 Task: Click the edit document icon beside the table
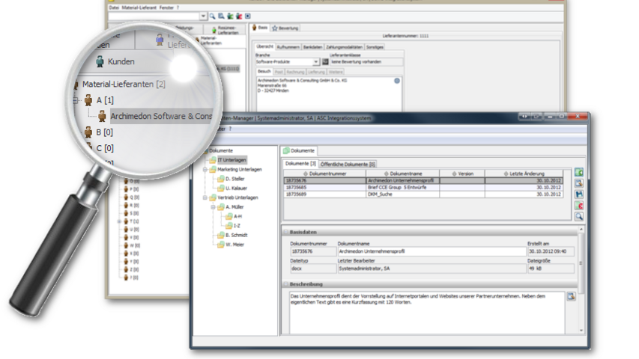click(x=578, y=183)
